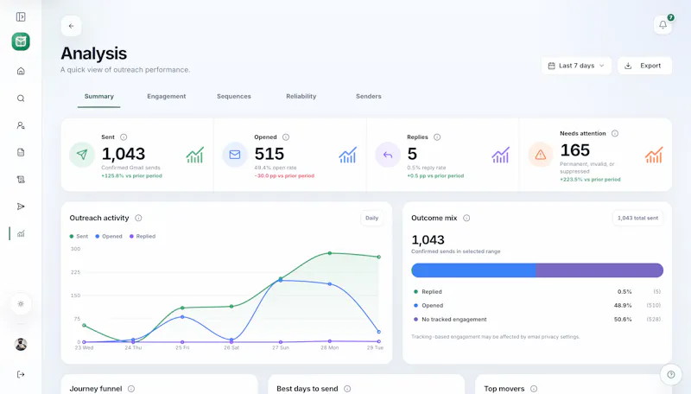Image resolution: width=691 pixels, height=394 pixels.
Task: Select the No tracked engagement row
Action: (x=536, y=319)
